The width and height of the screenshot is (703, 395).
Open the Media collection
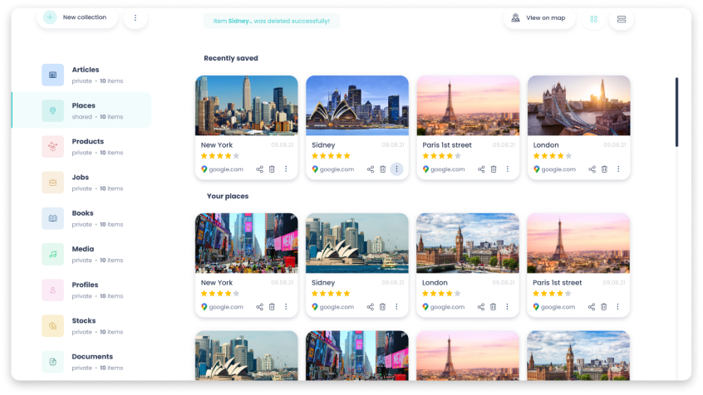click(82, 254)
